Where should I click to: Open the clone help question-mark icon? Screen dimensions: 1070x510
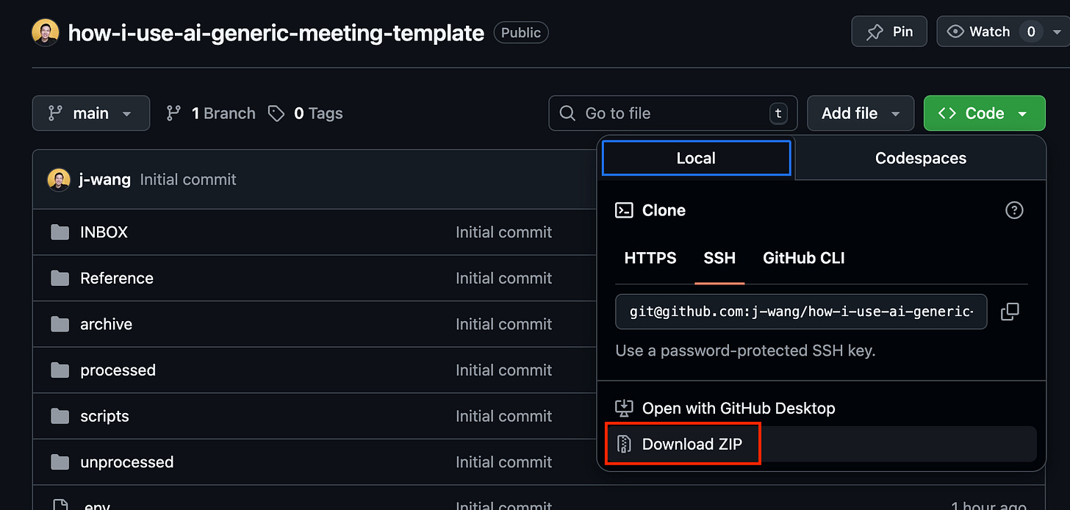[1014, 210]
